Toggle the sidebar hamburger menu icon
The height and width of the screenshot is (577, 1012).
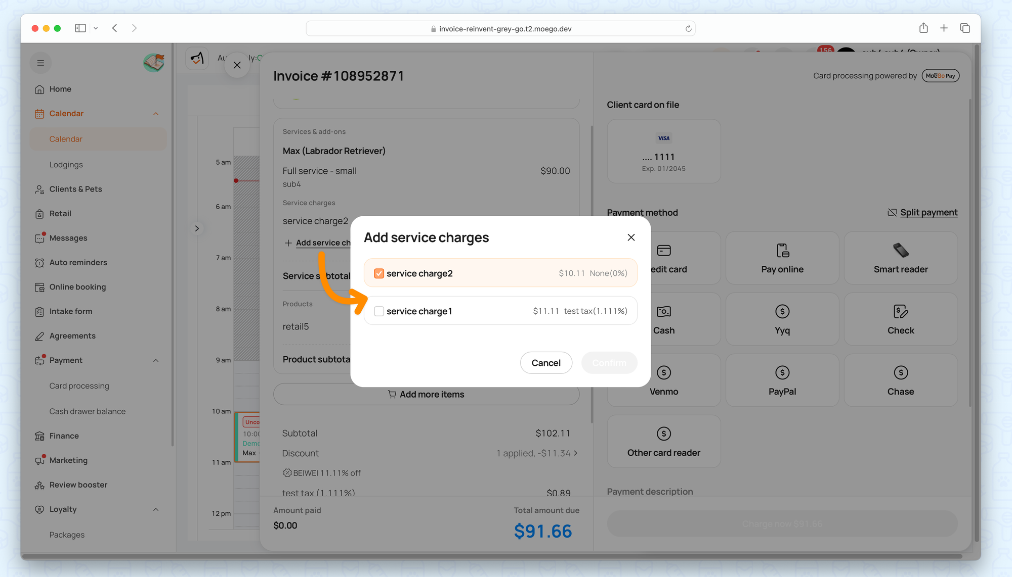[40, 63]
